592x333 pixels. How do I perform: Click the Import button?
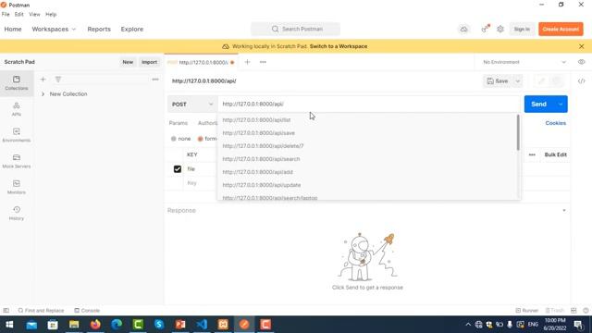pyautogui.click(x=149, y=62)
